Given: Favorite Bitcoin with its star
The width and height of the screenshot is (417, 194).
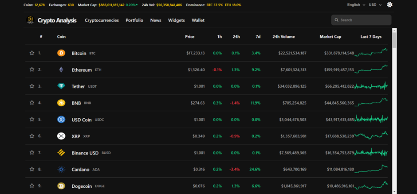Looking at the screenshot, I should click(32, 53).
